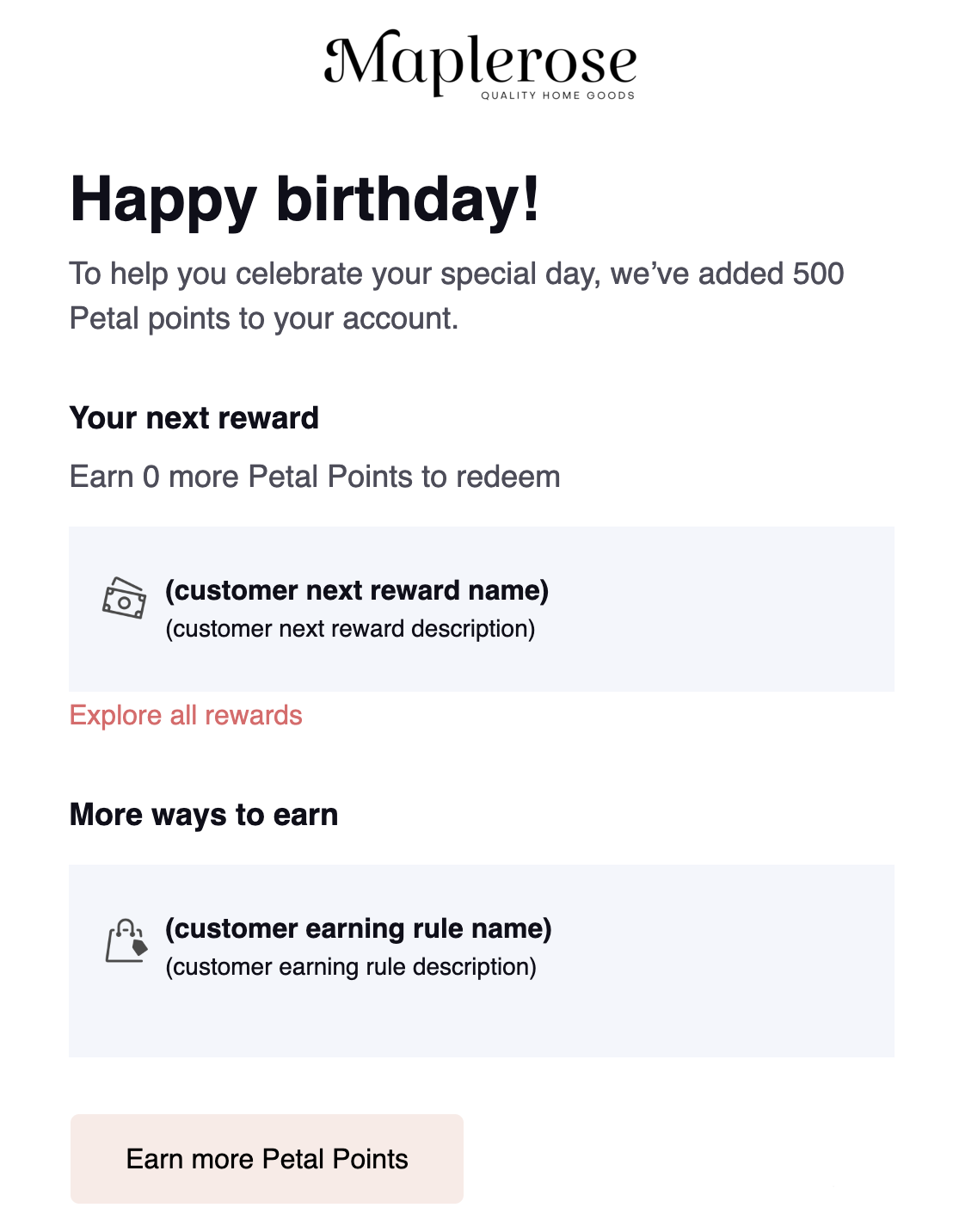The height and width of the screenshot is (1220, 953).
Task: Click the cash icon beside reward name
Action: pos(125,599)
